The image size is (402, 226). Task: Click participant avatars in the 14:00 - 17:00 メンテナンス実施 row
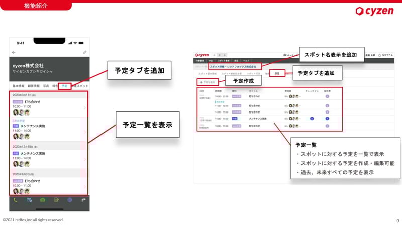click(x=294, y=119)
